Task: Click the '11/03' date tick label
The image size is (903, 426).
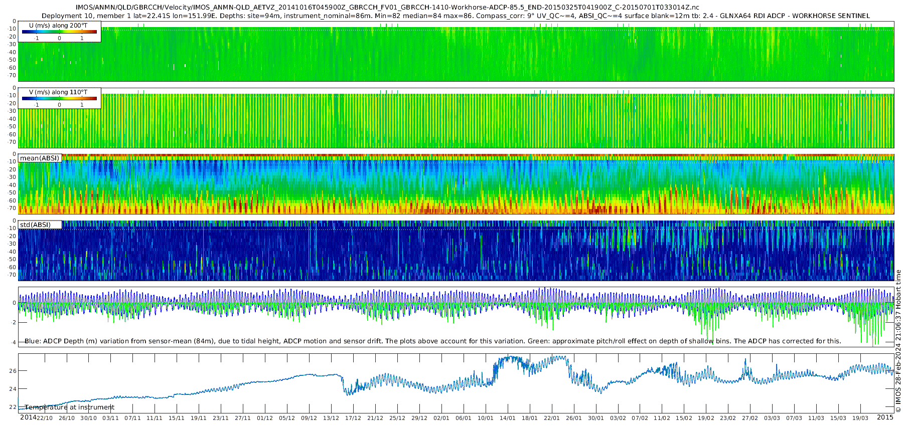Action: tap(816, 418)
